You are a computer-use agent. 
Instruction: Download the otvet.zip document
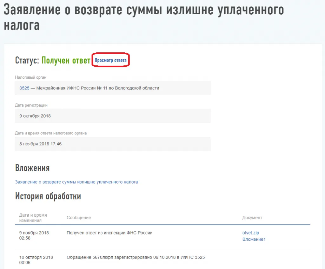(x=250, y=233)
